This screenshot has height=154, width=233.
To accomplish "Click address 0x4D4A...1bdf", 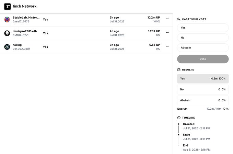I will click(21, 49).
